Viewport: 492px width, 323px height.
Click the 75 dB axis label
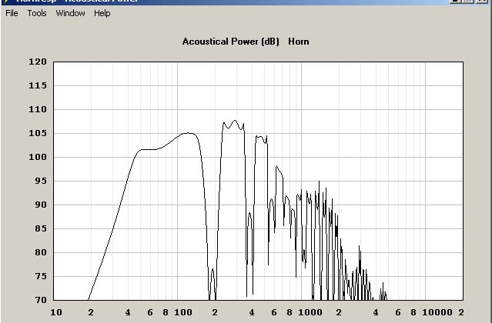coord(41,276)
